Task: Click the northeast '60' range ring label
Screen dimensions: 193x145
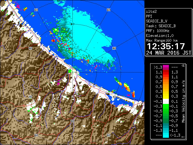Action: [x=109, y=10]
